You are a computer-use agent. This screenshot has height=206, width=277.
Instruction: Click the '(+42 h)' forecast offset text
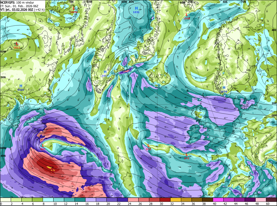(39, 10)
